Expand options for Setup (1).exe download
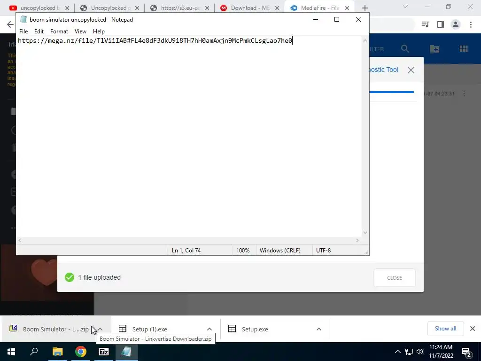This screenshot has height=361, width=481. point(209,329)
